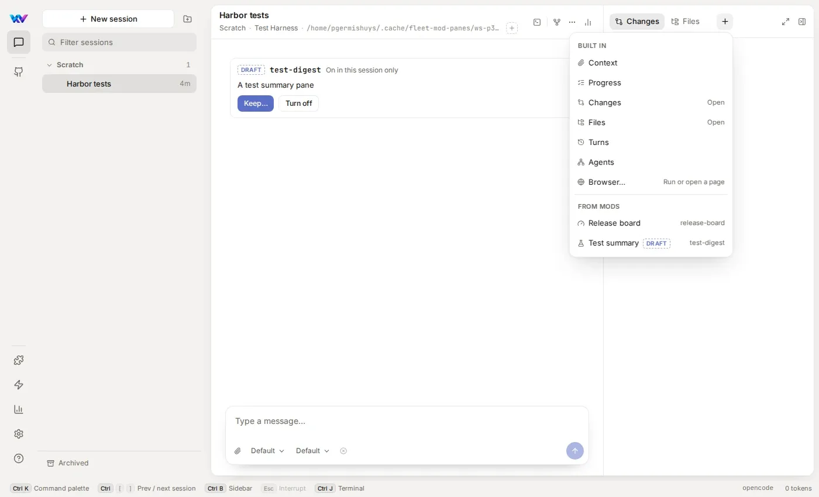Select the Test summary draft mod entry
This screenshot has height=497, width=819.
pyautogui.click(x=651, y=243)
